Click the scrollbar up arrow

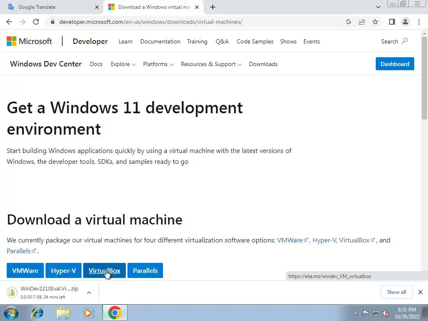[425, 33]
